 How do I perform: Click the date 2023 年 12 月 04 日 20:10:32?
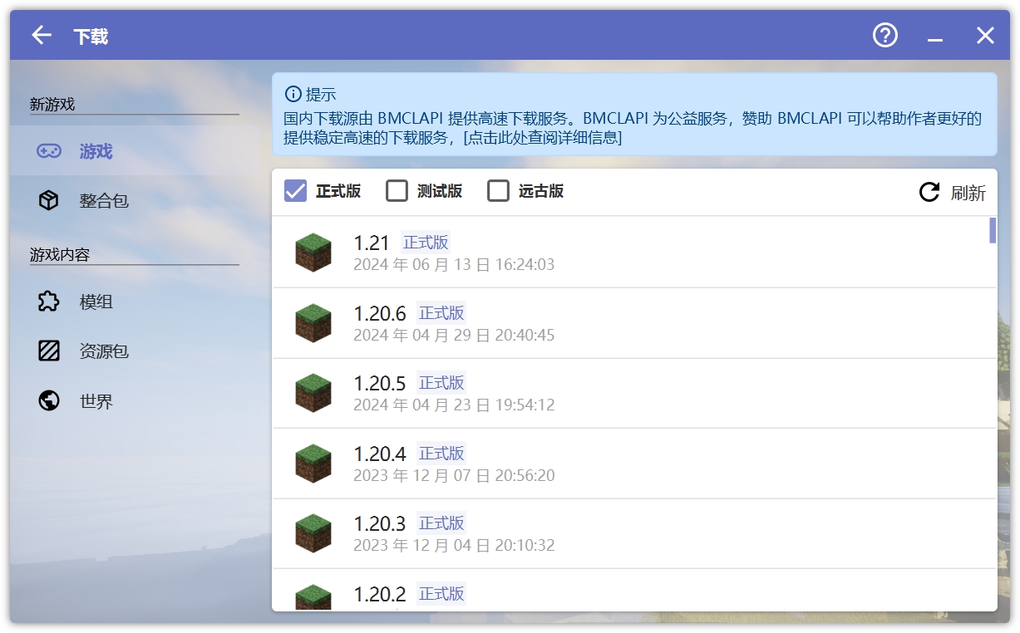(454, 546)
